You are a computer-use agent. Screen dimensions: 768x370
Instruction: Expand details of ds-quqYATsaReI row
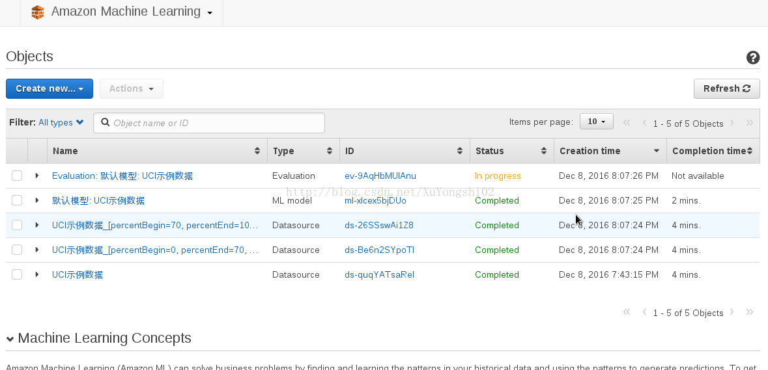[37, 274]
